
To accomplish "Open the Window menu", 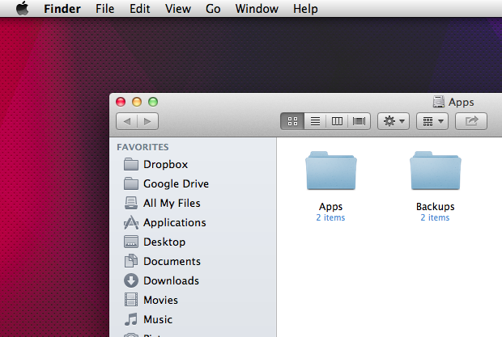I will click(x=257, y=9).
